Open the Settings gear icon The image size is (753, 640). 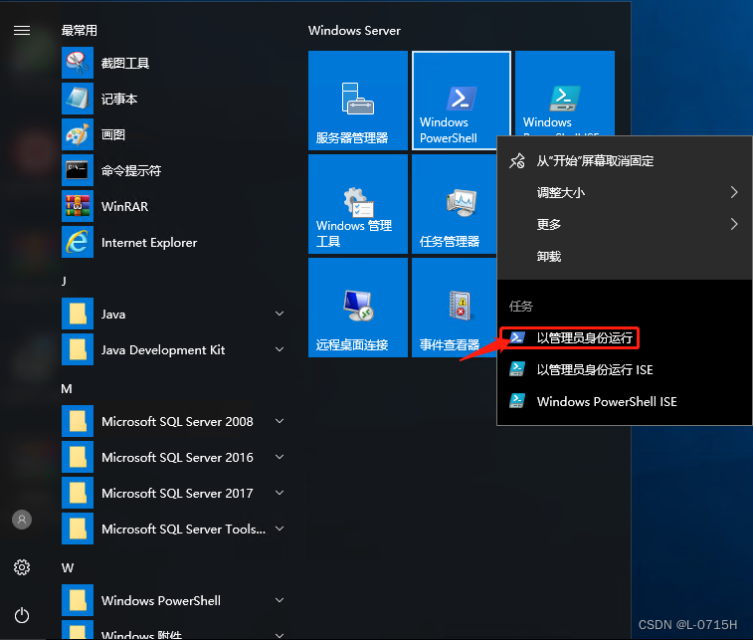22,567
